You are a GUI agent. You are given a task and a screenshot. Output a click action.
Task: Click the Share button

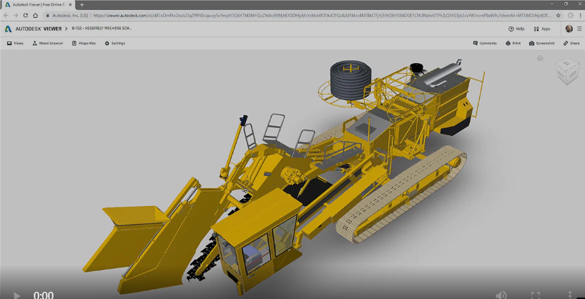coord(571,43)
